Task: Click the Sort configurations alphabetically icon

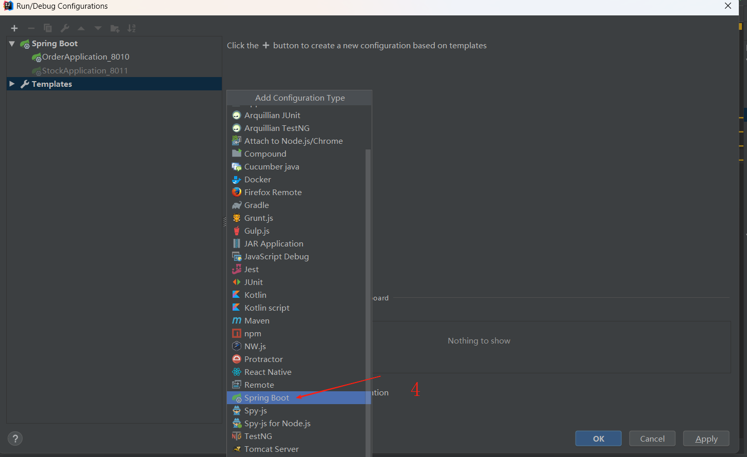Action: (131, 28)
